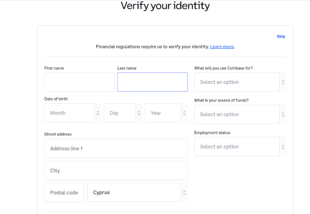The width and height of the screenshot is (310, 214).
Task: Click the Month dropdown arrows icon
Action: (x=98, y=113)
